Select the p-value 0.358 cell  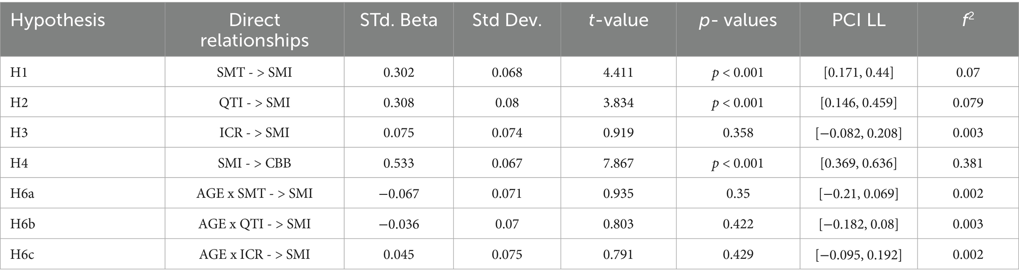click(738, 133)
